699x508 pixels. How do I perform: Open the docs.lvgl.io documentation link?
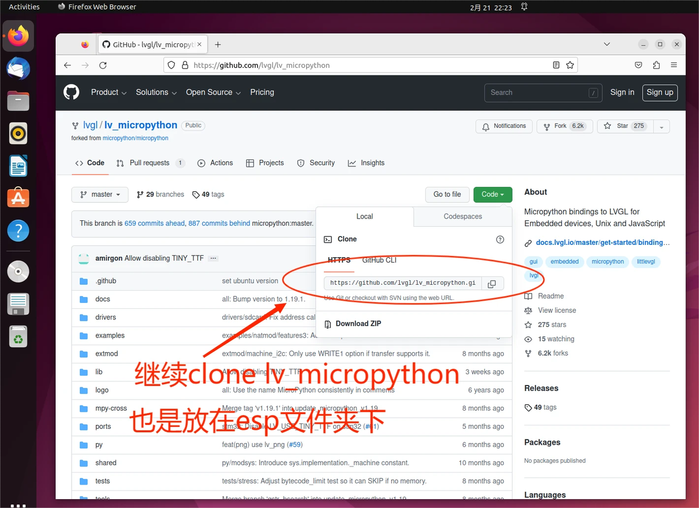pos(602,243)
